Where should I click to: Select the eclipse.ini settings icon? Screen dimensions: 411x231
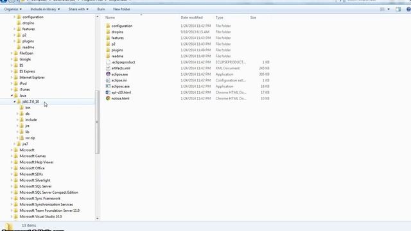108,80
